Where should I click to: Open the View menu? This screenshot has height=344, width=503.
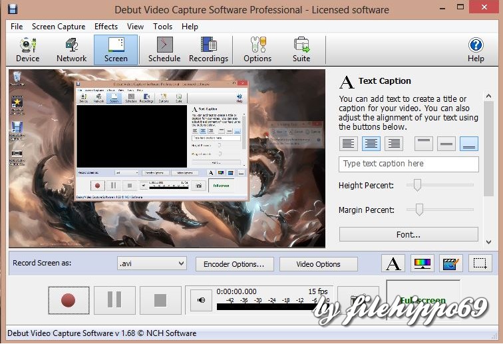[135, 27]
